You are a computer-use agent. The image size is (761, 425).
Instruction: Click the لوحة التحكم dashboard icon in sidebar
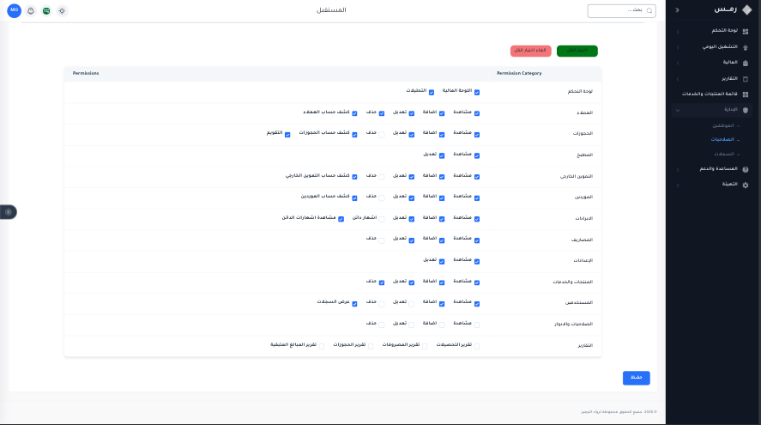click(x=746, y=31)
